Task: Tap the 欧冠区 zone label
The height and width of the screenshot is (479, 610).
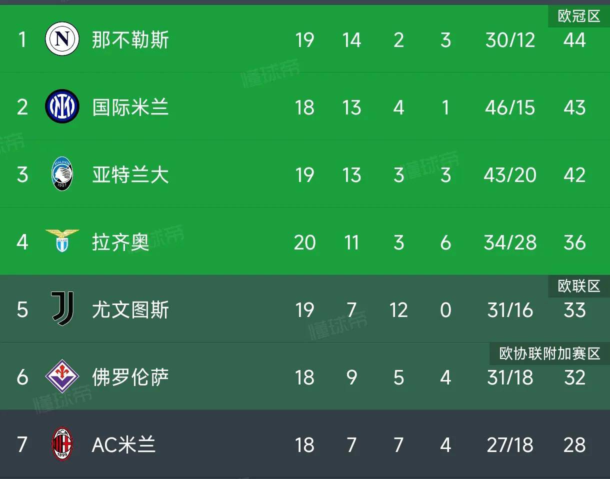Action: pyautogui.click(x=579, y=16)
